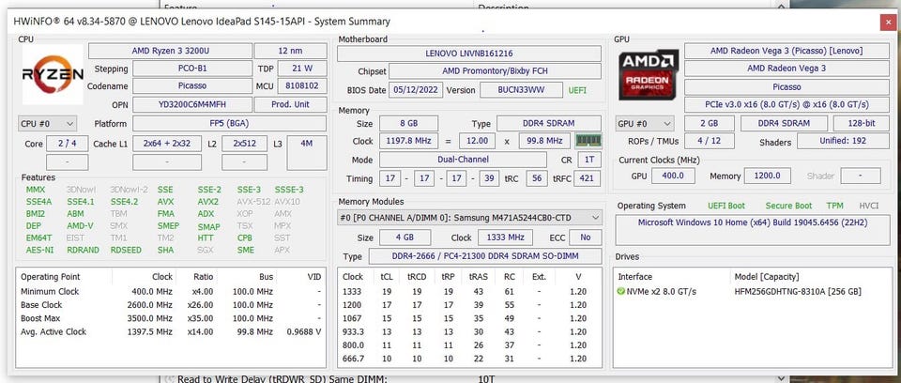This screenshot has width=901, height=383.
Task: Open the GPU #0 selector dropdown
Action: coord(644,123)
